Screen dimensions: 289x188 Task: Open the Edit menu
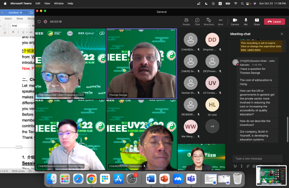(x=38, y=3)
